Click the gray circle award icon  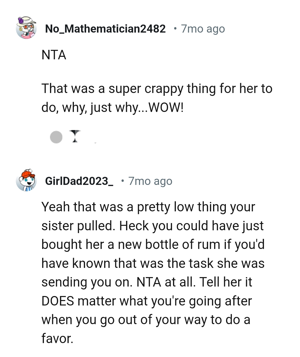point(56,136)
